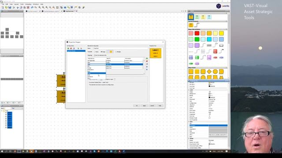The height and width of the screenshot is (158, 282).
Task: Click the taskbar Task View icon
Action: (x=10, y=151)
